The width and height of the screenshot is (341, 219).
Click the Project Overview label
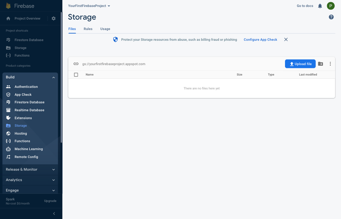28,18
